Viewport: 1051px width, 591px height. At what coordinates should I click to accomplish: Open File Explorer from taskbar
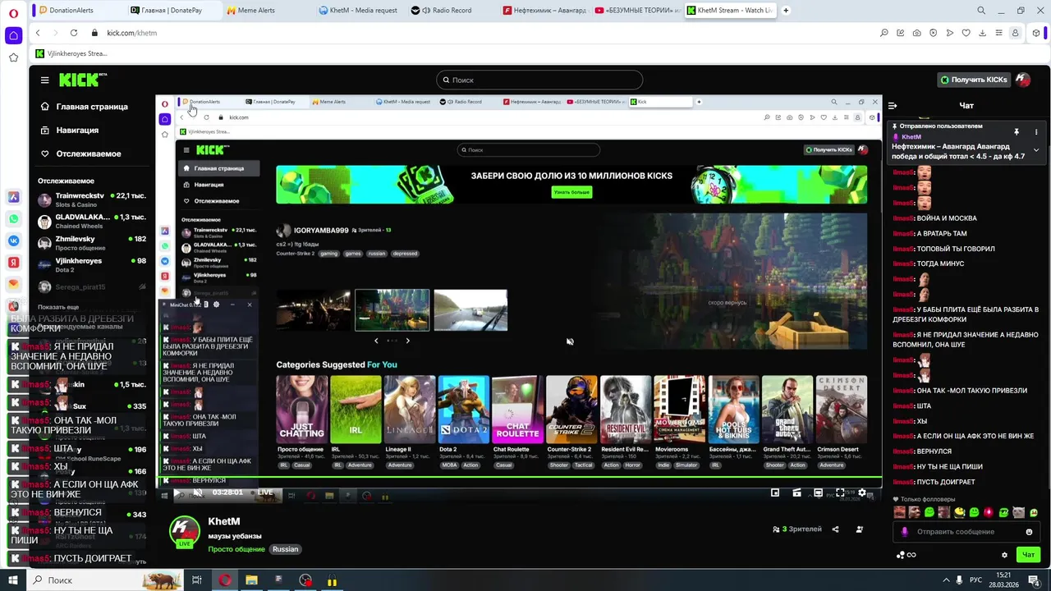(x=251, y=580)
